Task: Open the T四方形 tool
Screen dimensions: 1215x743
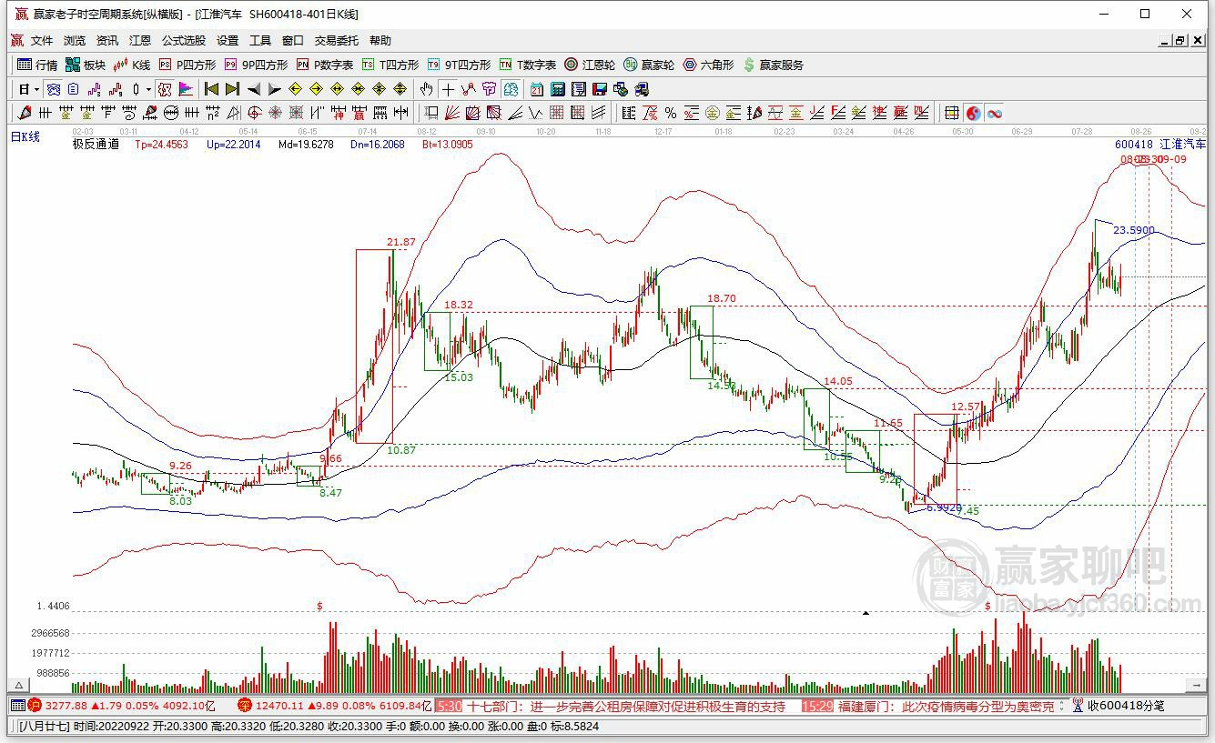Action: (x=390, y=65)
